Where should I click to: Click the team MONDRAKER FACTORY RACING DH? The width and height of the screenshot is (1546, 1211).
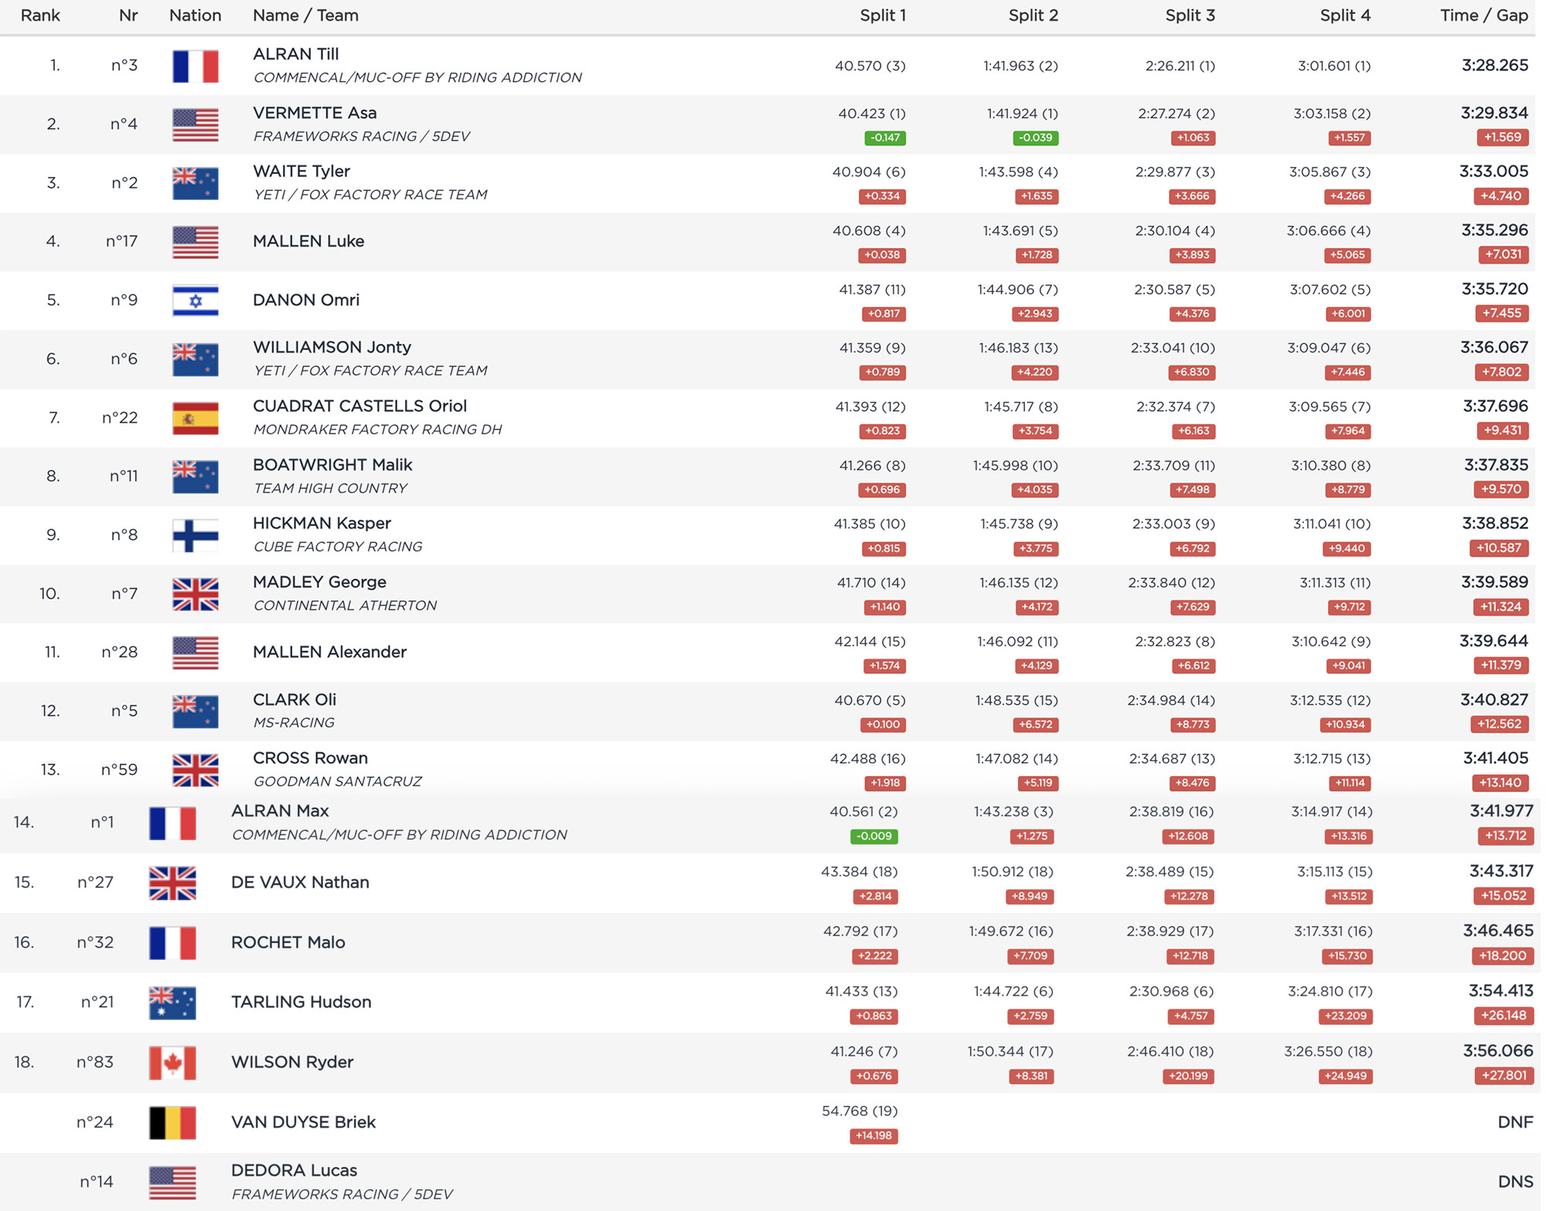point(377,430)
